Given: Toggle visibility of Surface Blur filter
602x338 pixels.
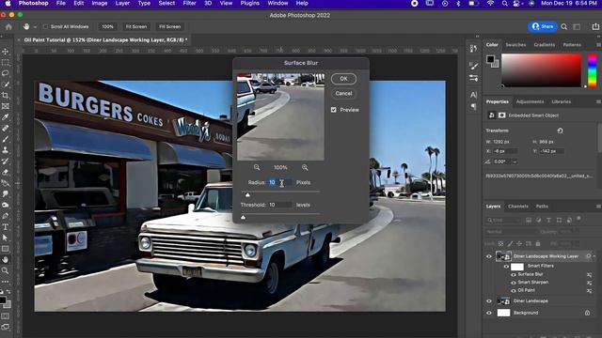Looking at the screenshot, I should pyautogui.click(x=514, y=275).
